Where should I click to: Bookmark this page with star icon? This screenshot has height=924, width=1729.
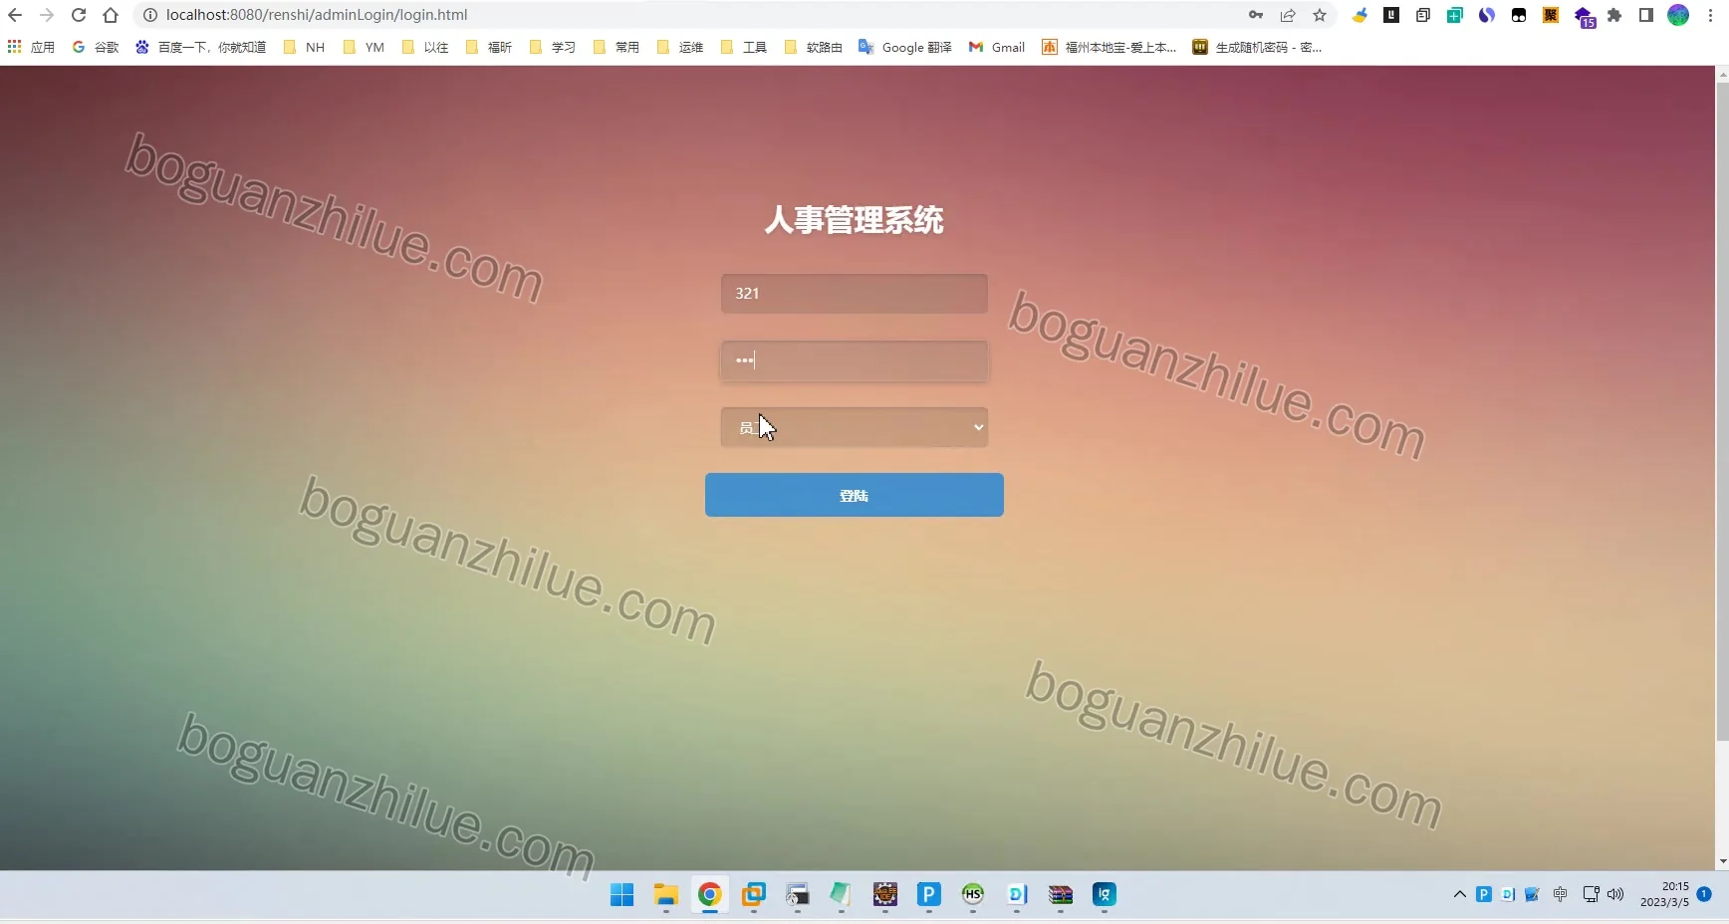1320,15
